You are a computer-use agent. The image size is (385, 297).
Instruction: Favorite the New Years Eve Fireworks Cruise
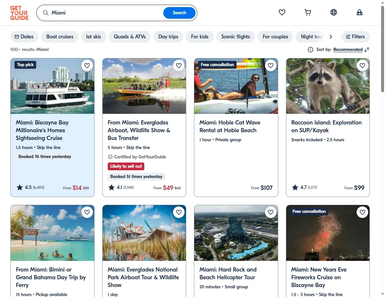362,212
